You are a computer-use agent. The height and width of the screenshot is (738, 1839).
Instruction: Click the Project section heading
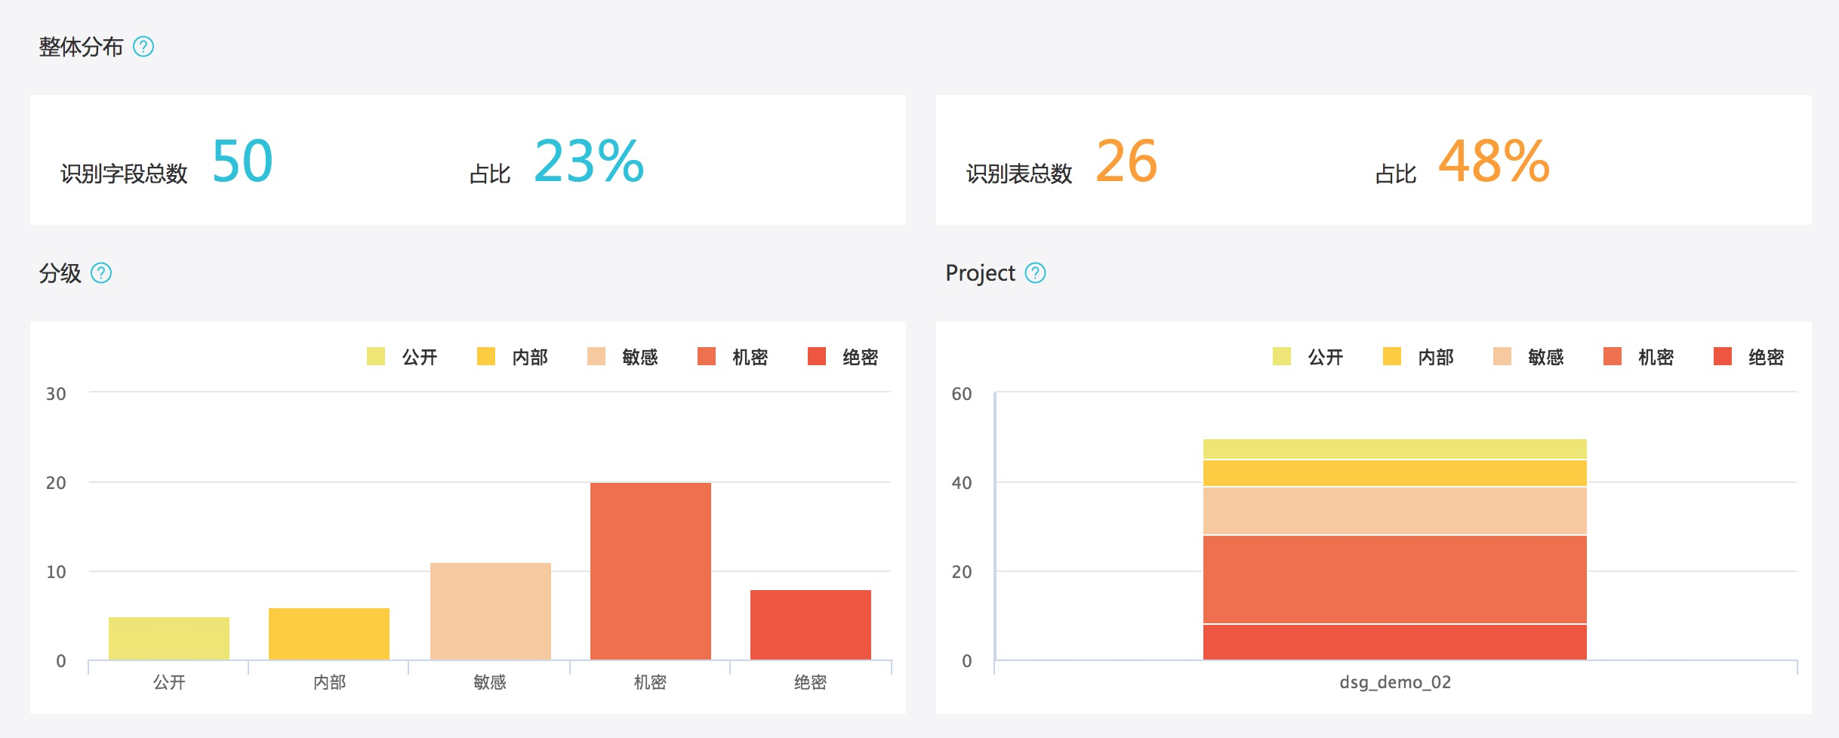980,273
